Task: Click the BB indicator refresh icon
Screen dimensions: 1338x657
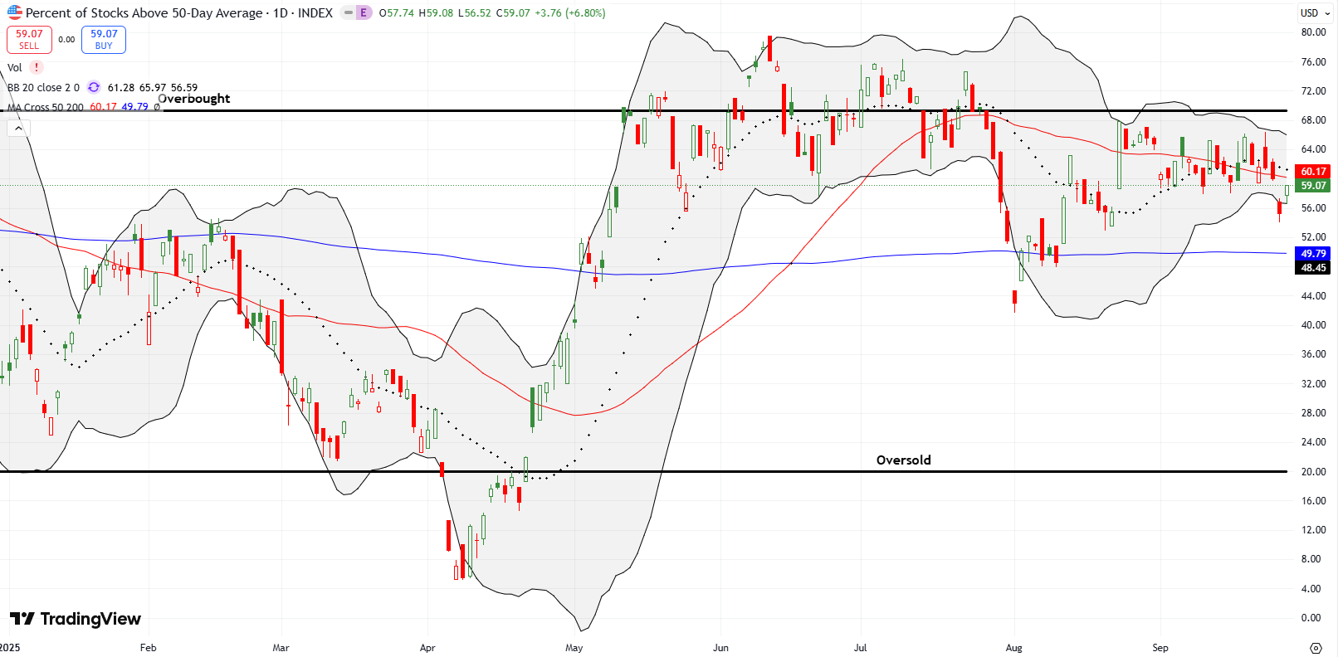Action: click(94, 87)
